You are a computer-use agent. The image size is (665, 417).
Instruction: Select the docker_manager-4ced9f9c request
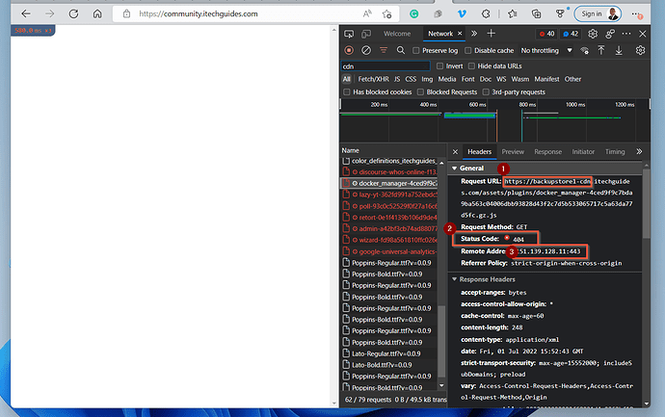[389, 184]
